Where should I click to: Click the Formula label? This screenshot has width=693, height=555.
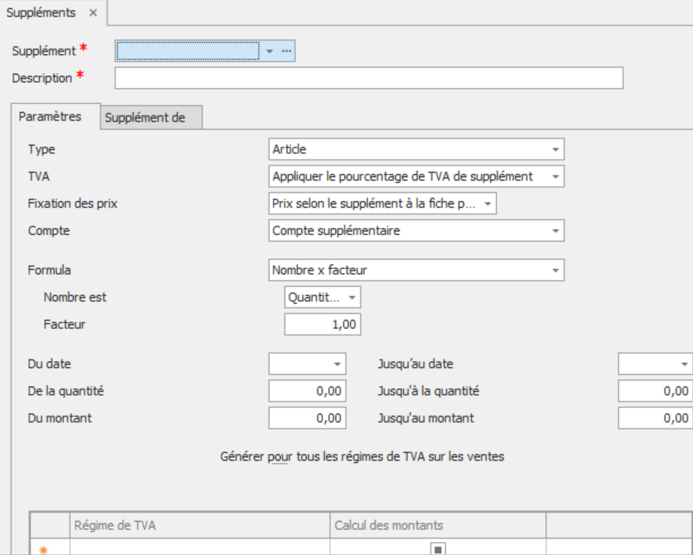[x=49, y=270]
